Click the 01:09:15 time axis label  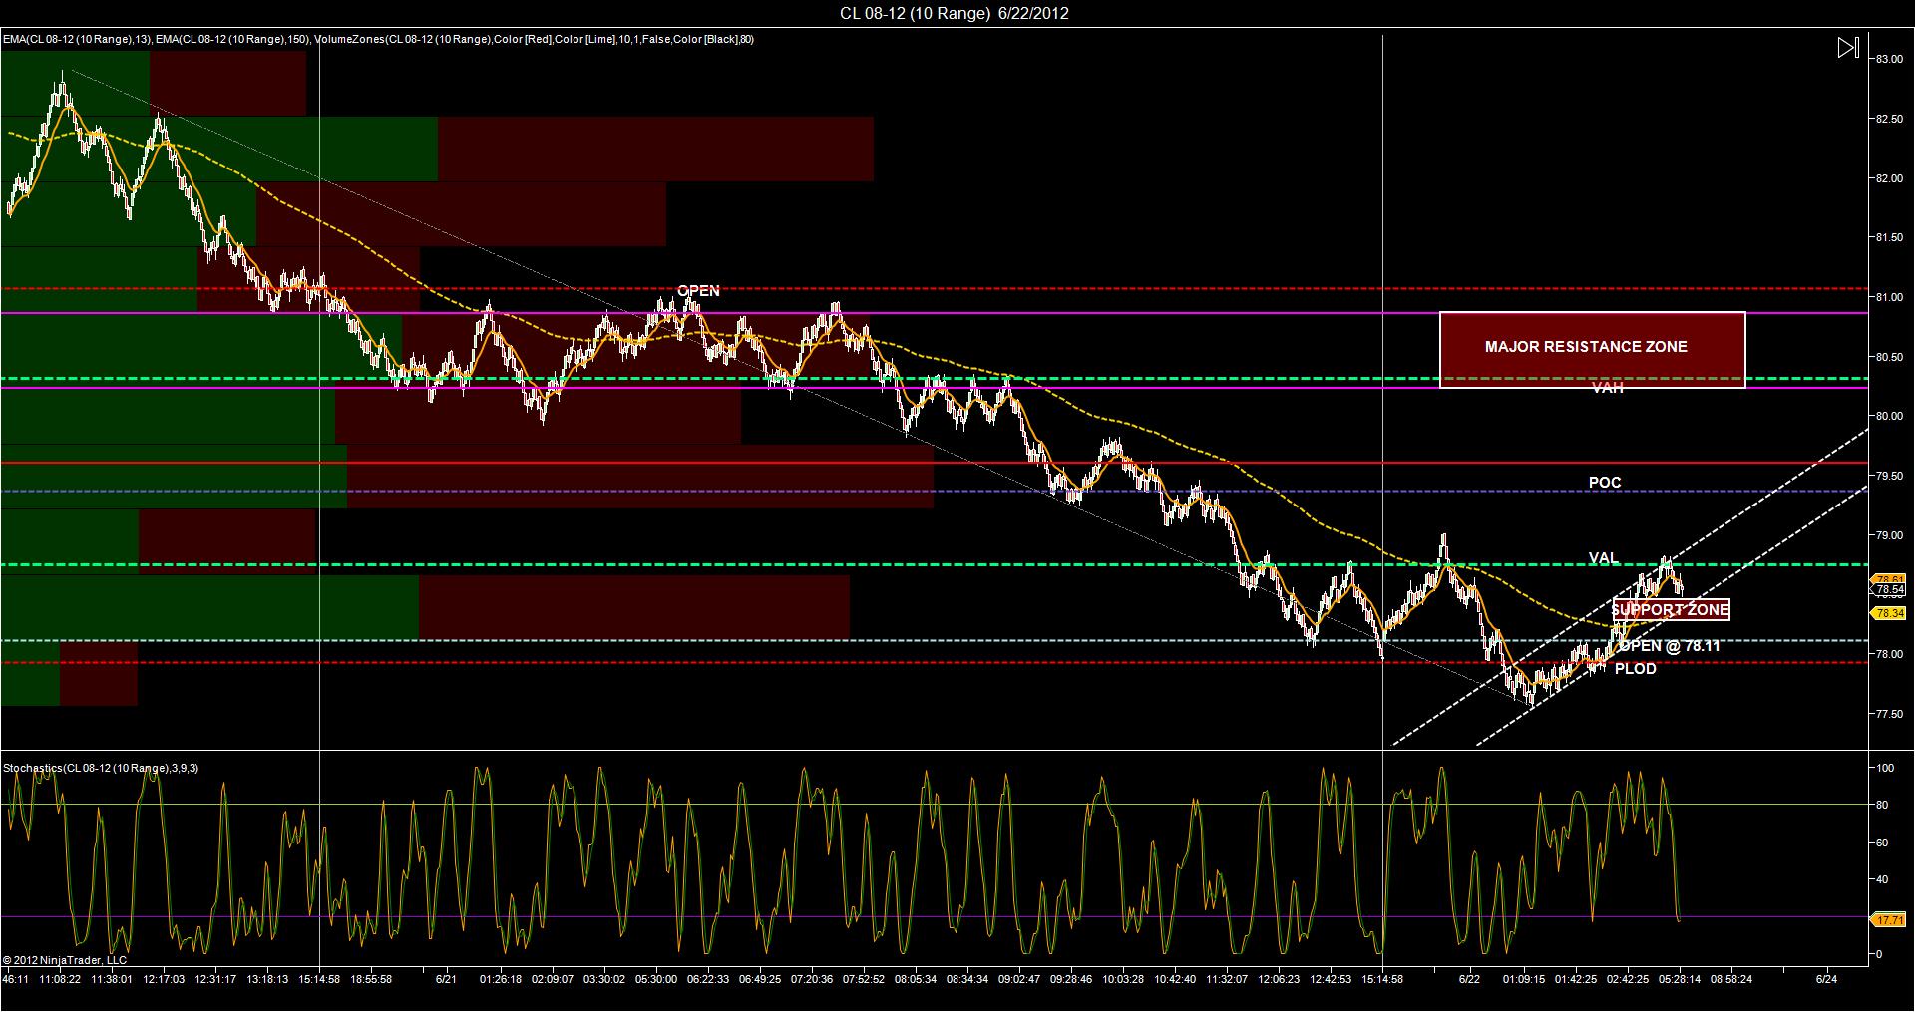(x=1524, y=980)
